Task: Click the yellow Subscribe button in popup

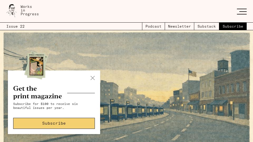Action: 54,123
